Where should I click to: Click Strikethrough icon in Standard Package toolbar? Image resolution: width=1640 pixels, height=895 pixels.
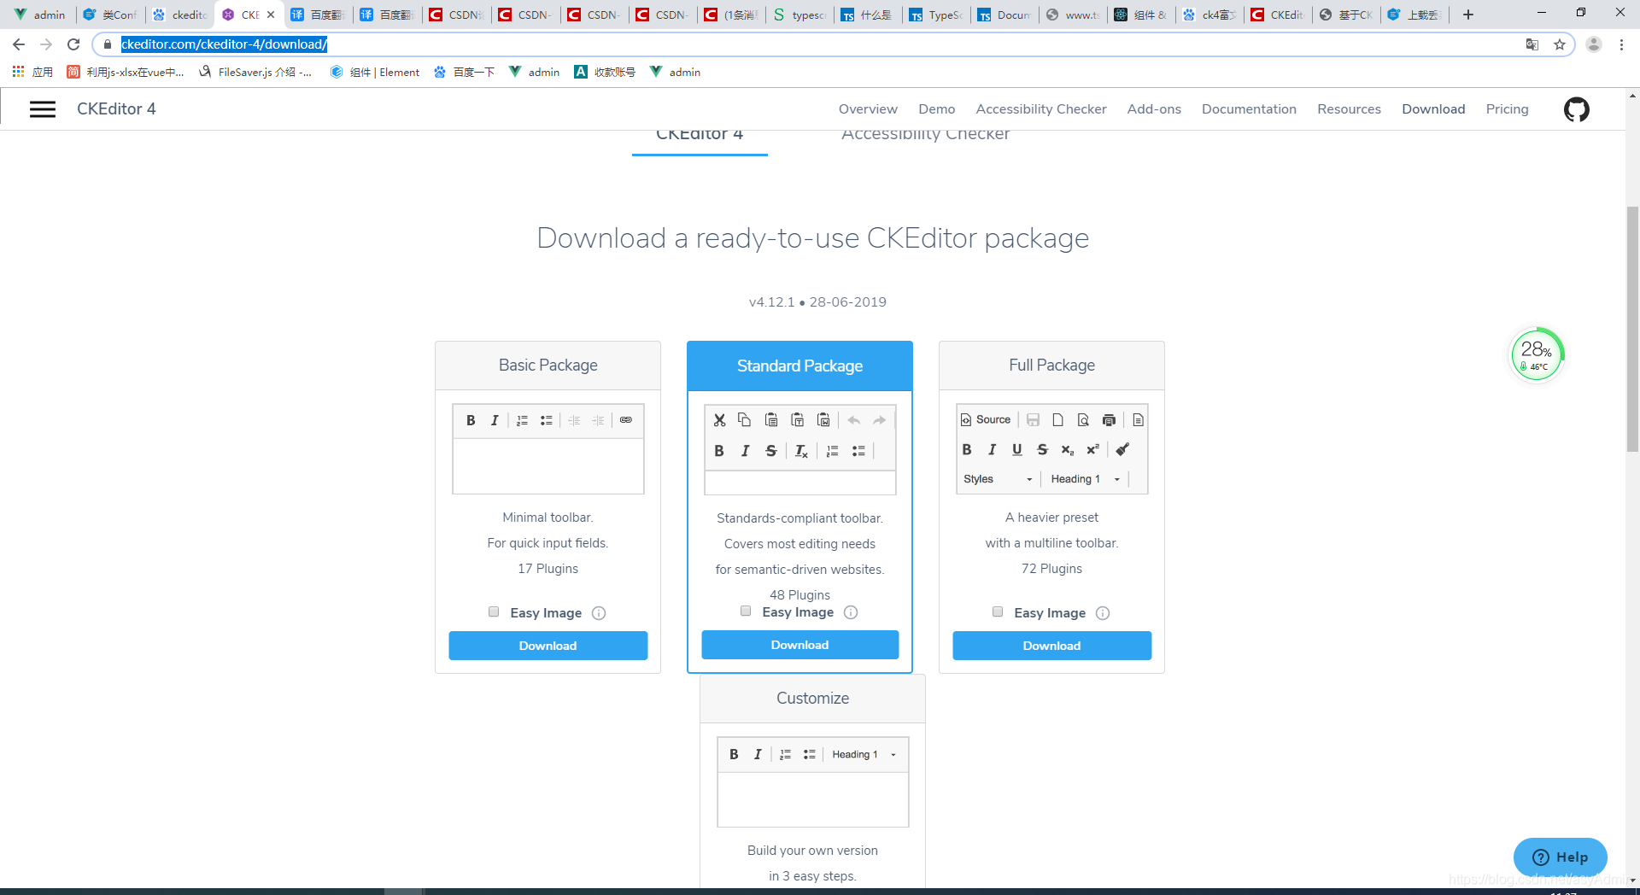[771, 451]
